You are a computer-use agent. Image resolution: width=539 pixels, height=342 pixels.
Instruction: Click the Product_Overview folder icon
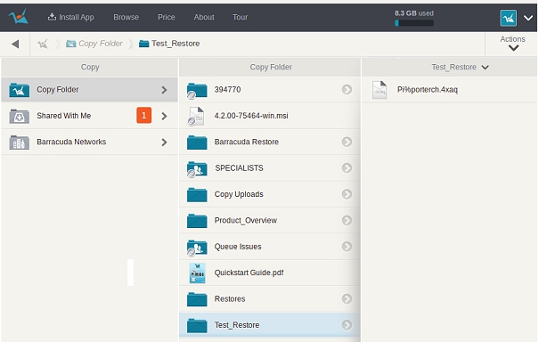pos(197,221)
